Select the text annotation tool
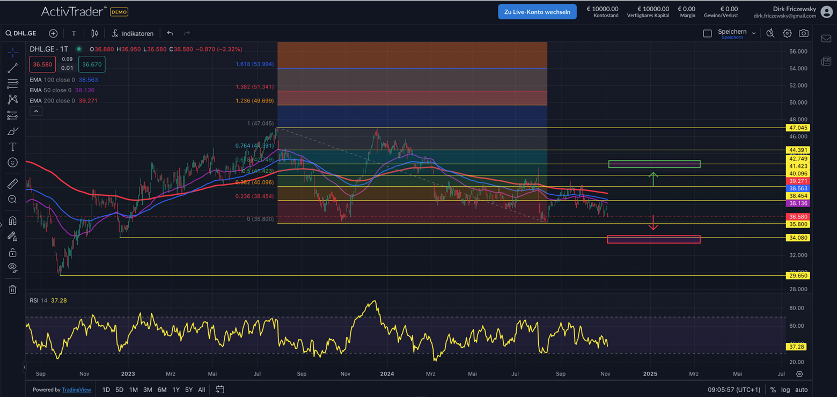This screenshot has height=397, width=837. tap(13, 146)
